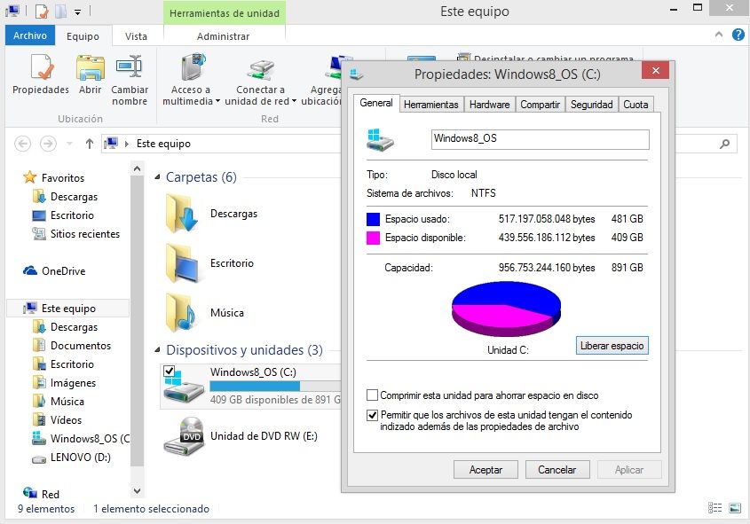Click magenta Espacio disponible swatch

[373, 238]
